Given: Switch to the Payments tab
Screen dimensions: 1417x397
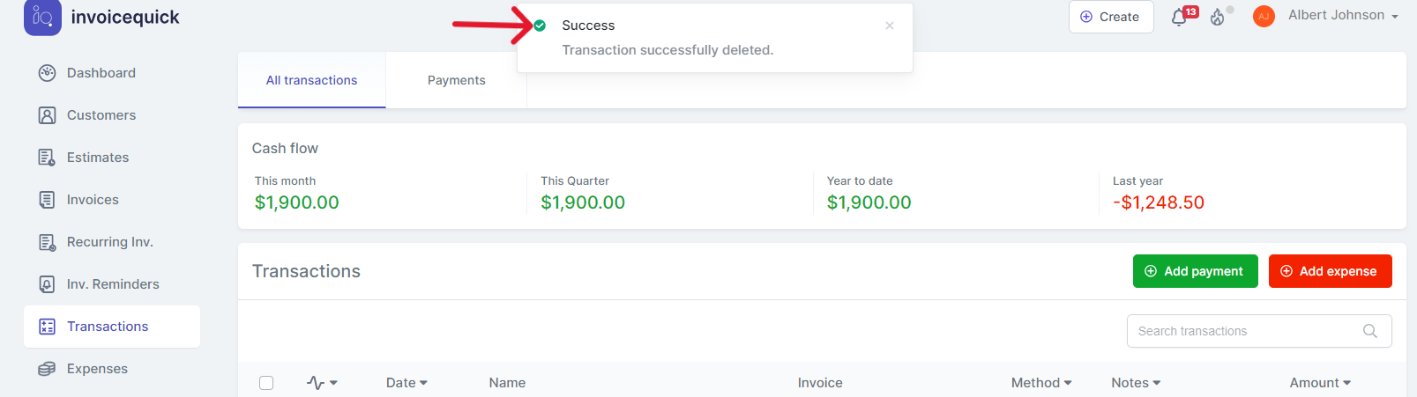Looking at the screenshot, I should [456, 80].
